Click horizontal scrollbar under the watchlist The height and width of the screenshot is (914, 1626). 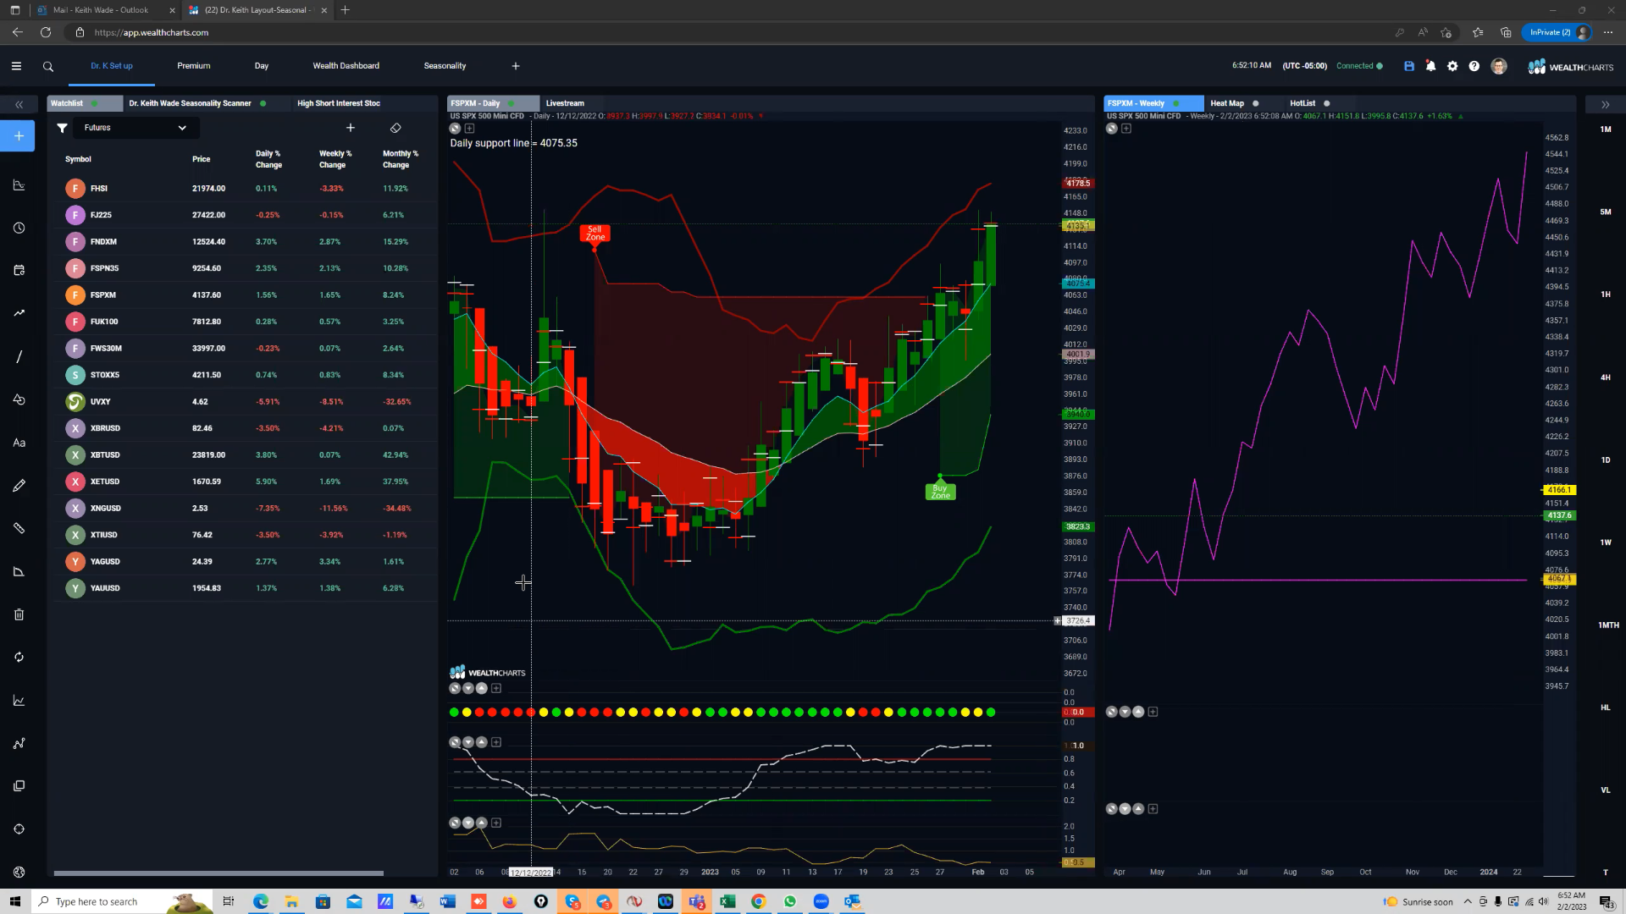tap(218, 873)
